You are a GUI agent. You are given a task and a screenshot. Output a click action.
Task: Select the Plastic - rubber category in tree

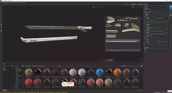coord(19,80)
